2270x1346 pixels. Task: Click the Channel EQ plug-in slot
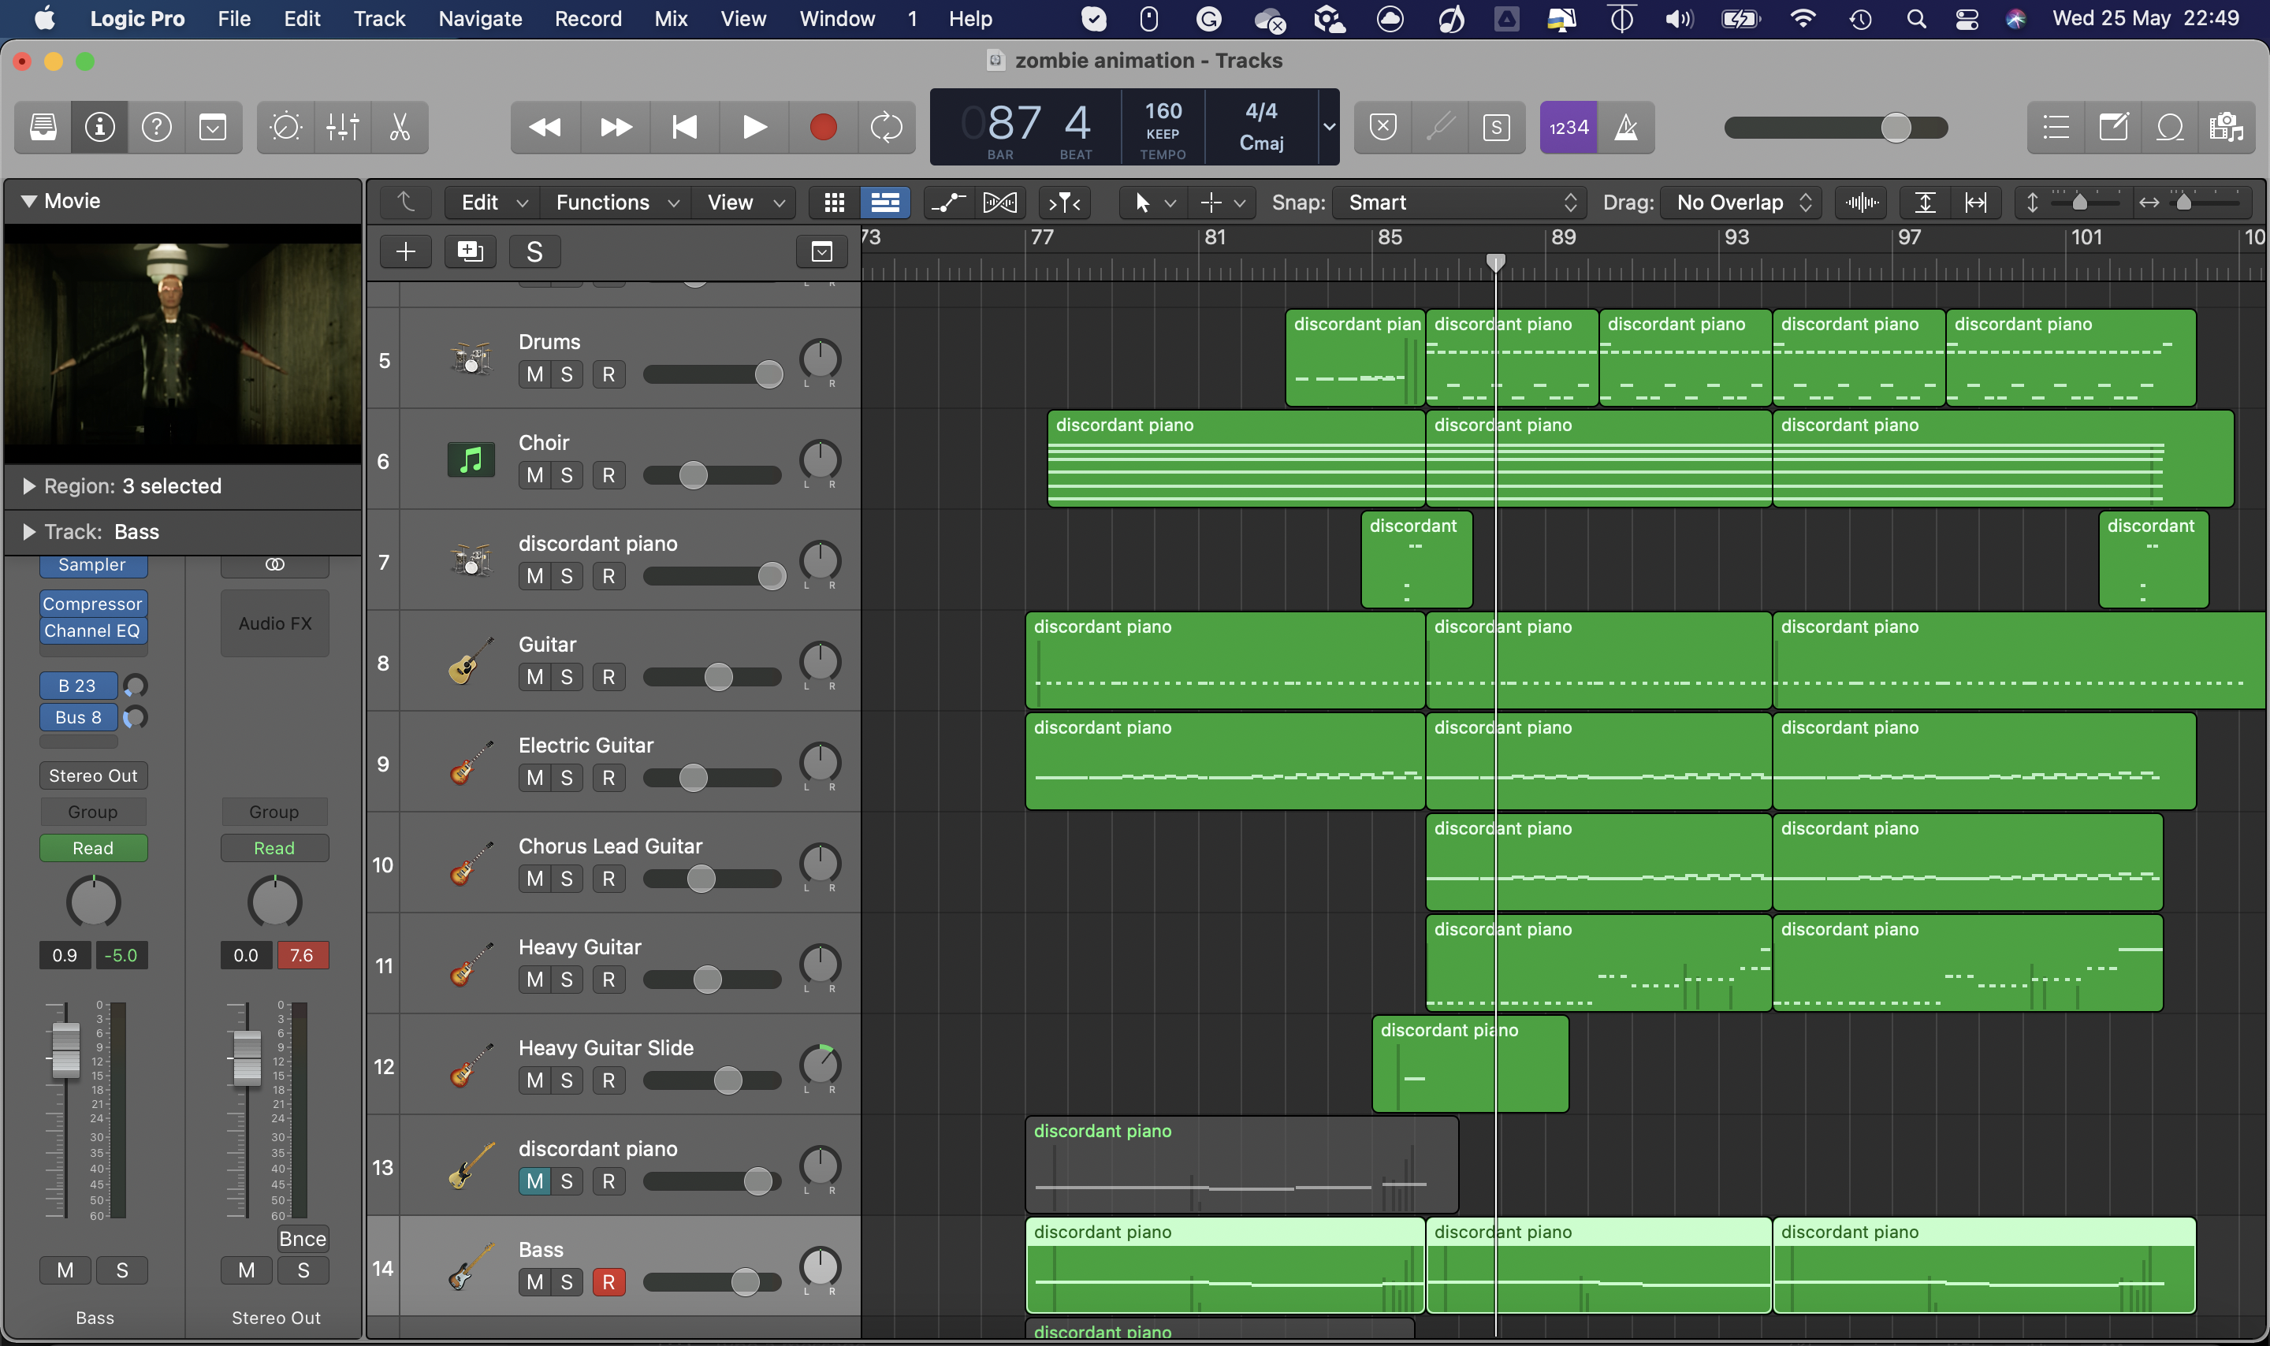click(92, 630)
